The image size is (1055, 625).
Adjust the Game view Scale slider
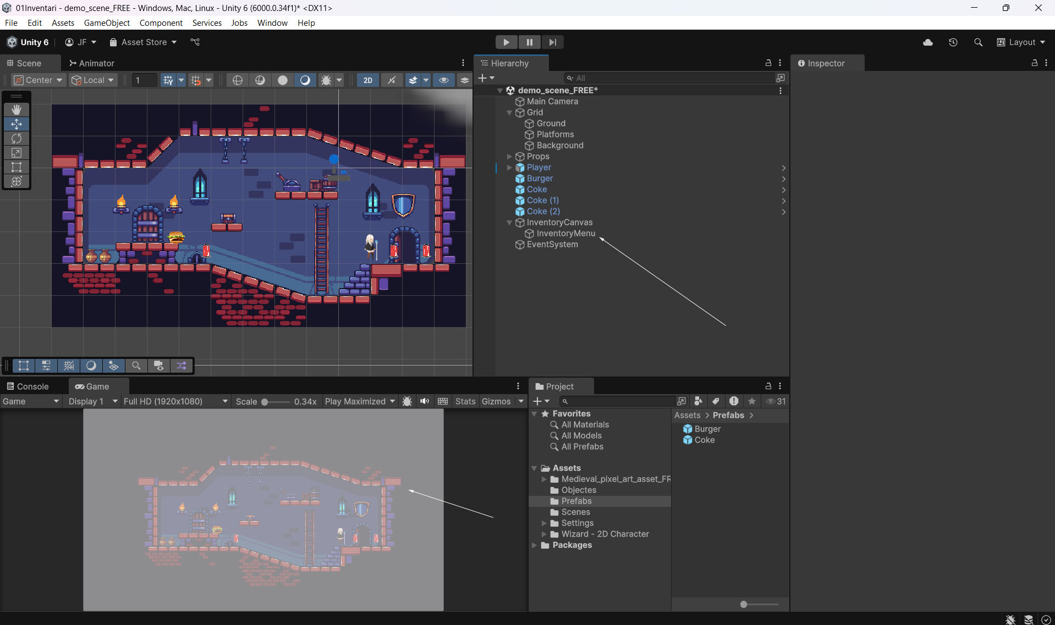pos(265,402)
